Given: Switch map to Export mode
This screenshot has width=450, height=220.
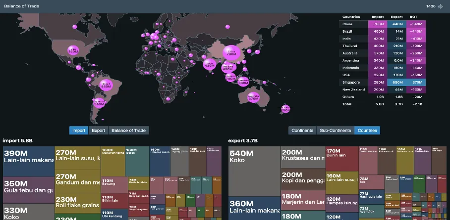Looking at the screenshot, I should pos(99,131).
